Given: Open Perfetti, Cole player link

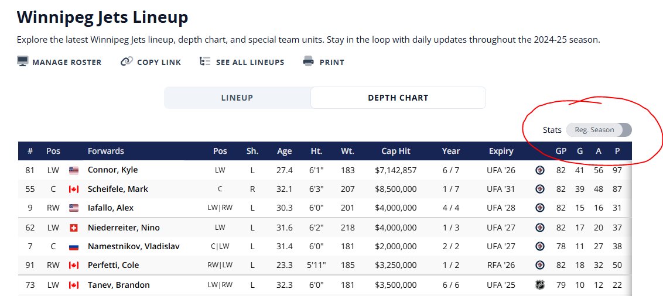Looking at the screenshot, I should pyautogui.click(x=113, y=266).
